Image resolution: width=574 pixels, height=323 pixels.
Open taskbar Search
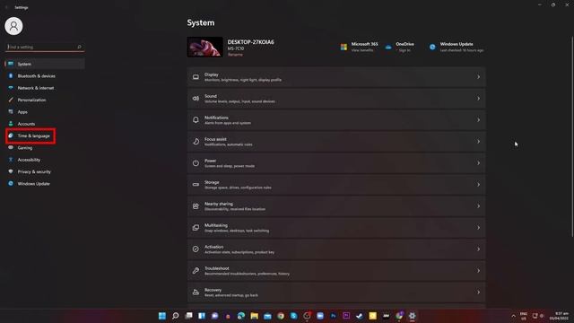tap(176, 316)
